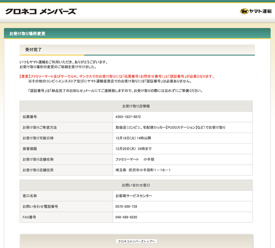The width and height of the screenshot is (275, 248).
Task: Click the お受け取り可能日時 label
Action: click(38, 138)
